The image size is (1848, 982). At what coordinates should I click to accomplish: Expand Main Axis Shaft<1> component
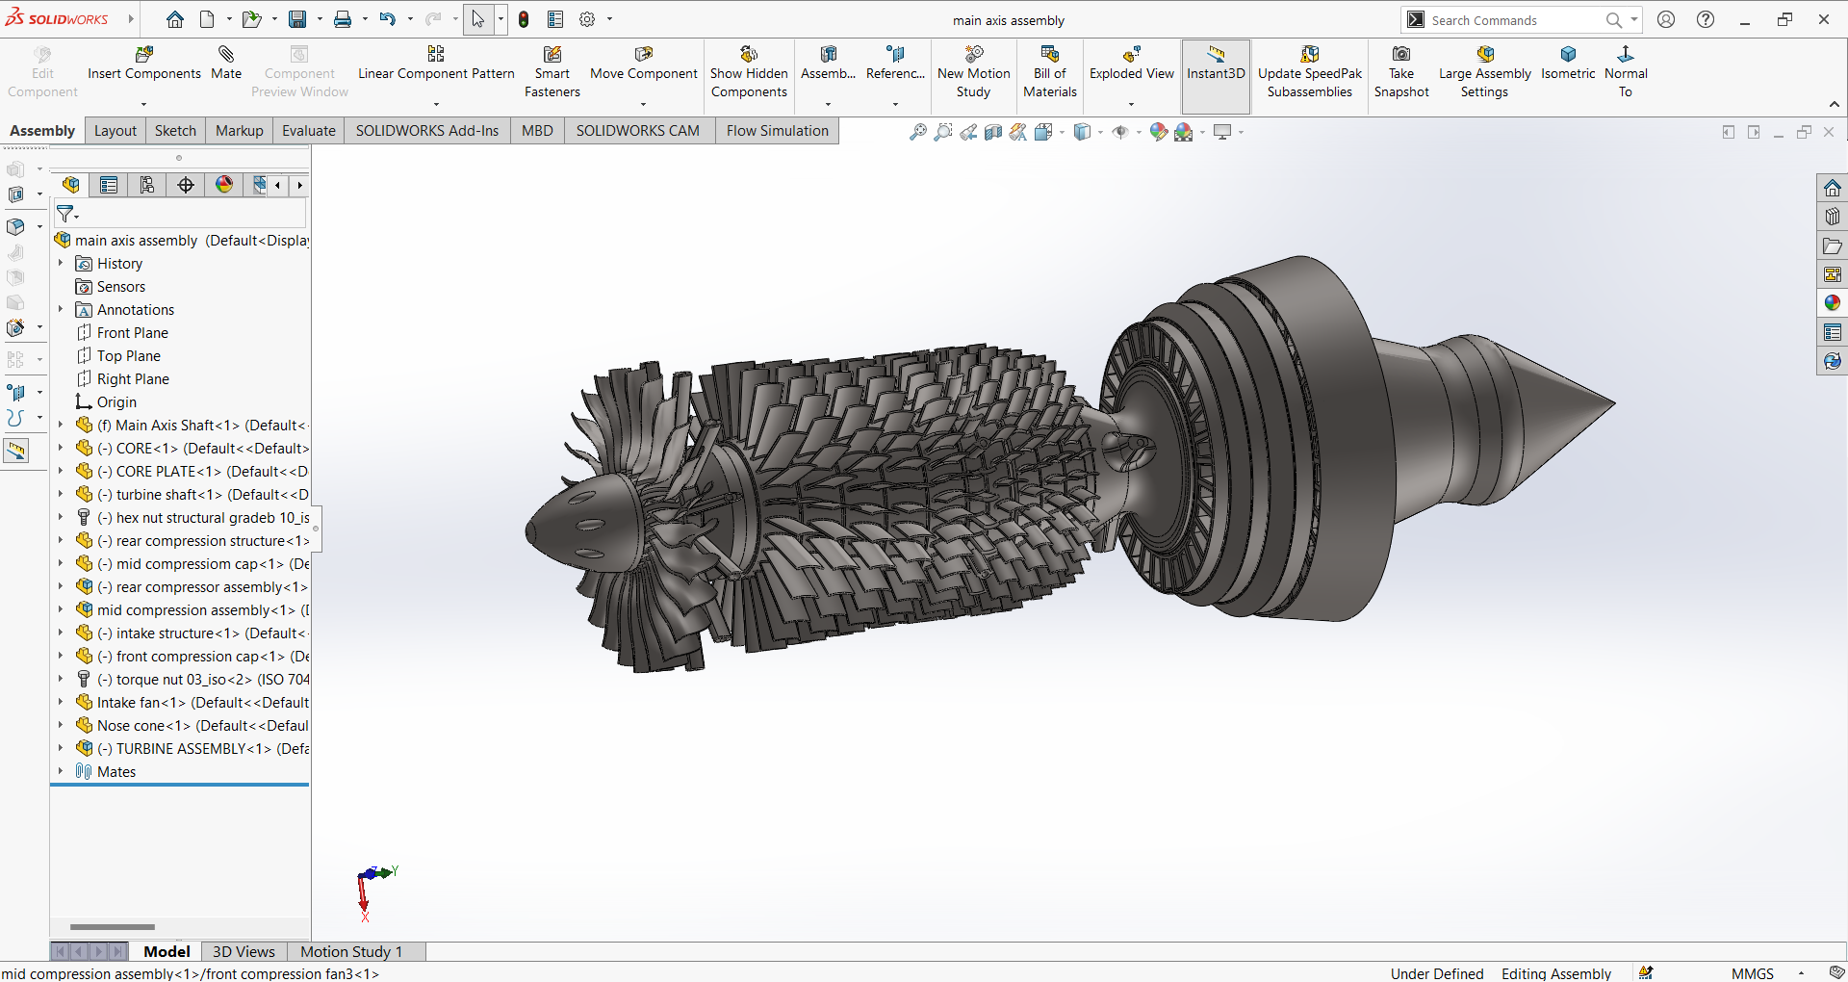tap(61, 425)
